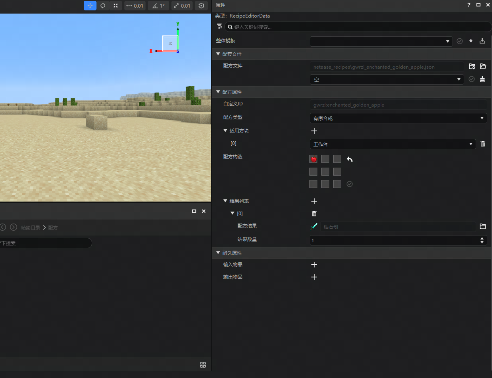Click the center recipe grid slot
492x378 pixels.
pos(325,172)
